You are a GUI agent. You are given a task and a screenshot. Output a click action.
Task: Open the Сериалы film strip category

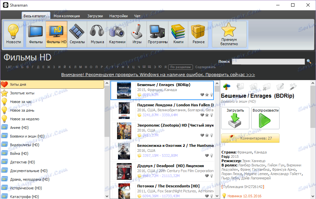pos(77,34)
